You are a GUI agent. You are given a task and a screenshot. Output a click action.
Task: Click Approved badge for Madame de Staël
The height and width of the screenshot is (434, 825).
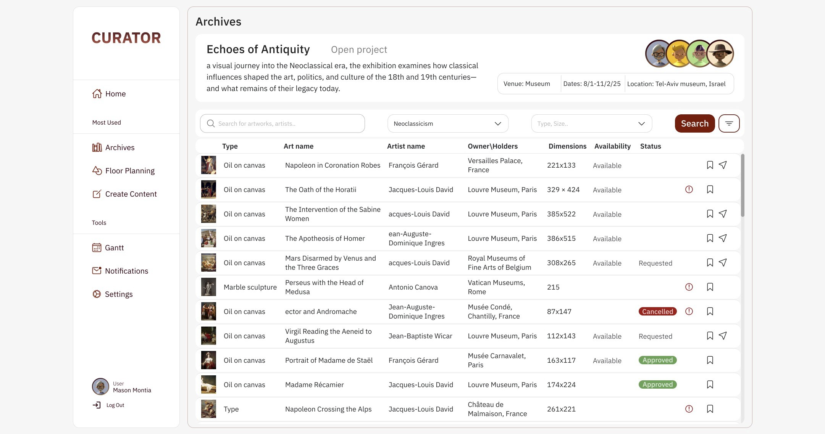[657, 360]
